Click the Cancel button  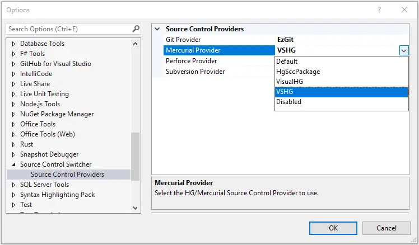click(386, 228)
